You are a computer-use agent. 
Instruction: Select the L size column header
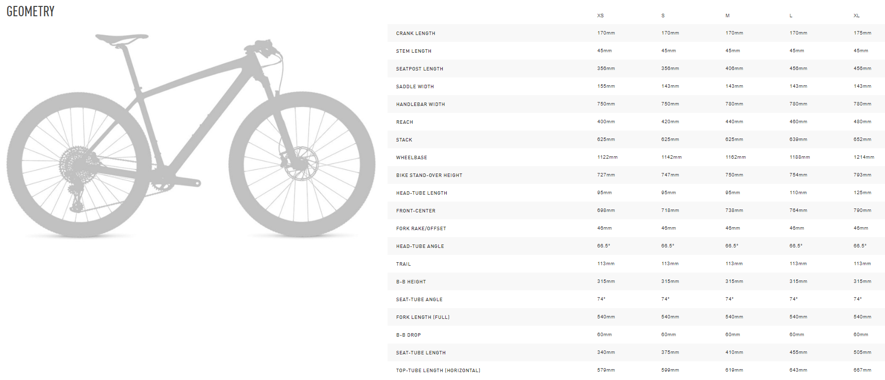pyautogui.click(x=791, y=16)
